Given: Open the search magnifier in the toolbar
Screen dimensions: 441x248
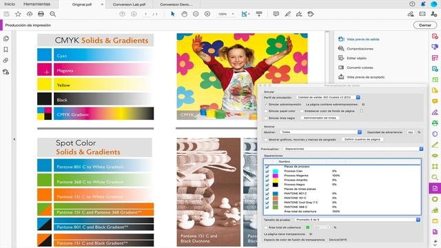Looking at the screenshot, I should 52,14.
